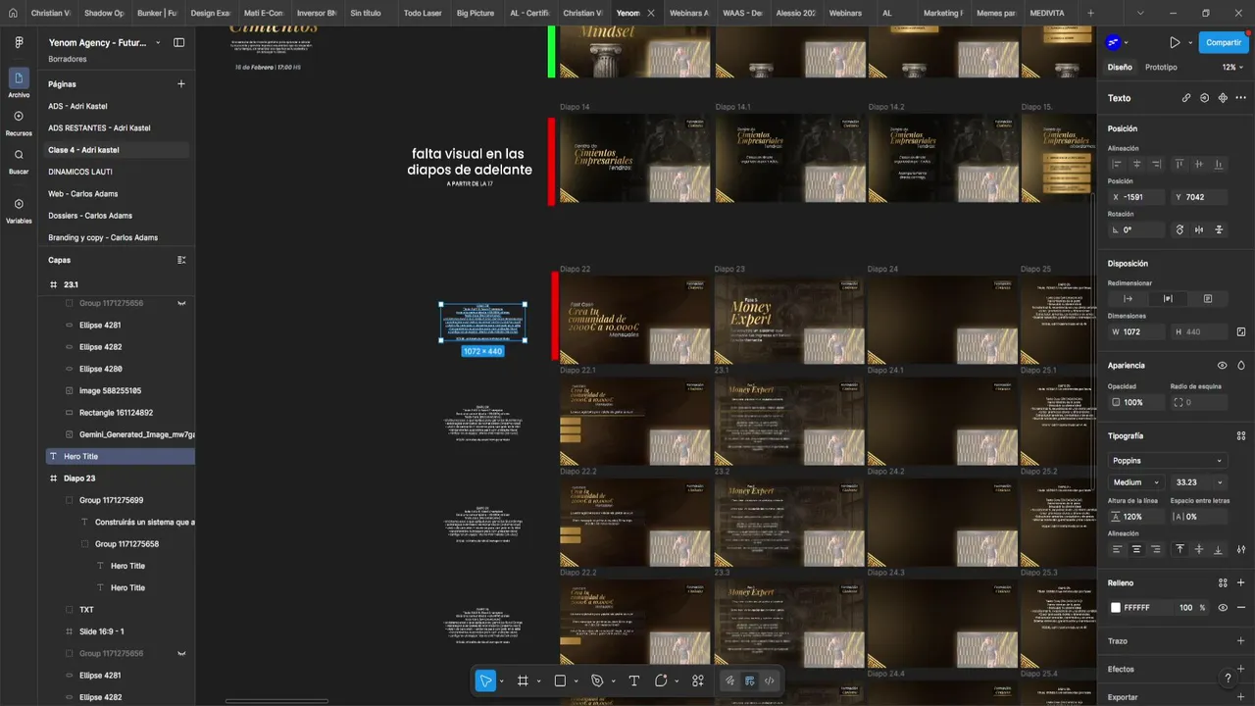Click the link icon beside Texto
Viewport: 1255px width, 706px height.
coord(1186,98)
